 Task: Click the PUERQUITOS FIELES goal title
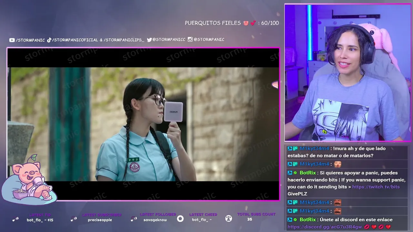(213, 23)
